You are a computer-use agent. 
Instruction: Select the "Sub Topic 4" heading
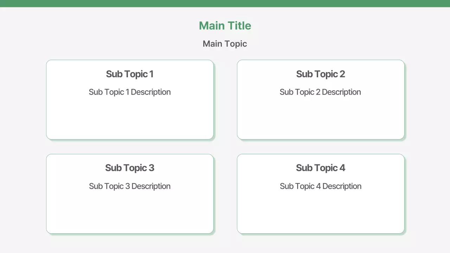[x=321, y=168]
